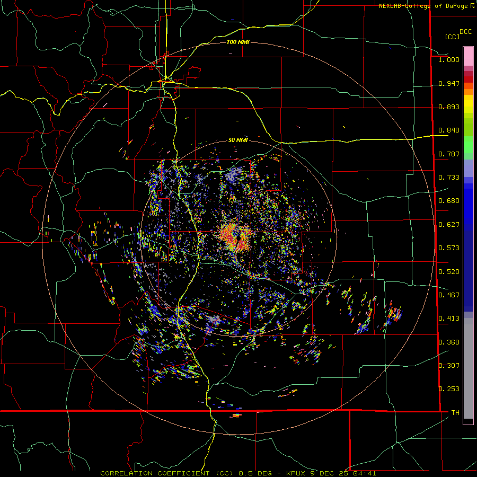Click the 0.733 legend value
This screenshot has height=477, width=477.
[x=449, y=178]
